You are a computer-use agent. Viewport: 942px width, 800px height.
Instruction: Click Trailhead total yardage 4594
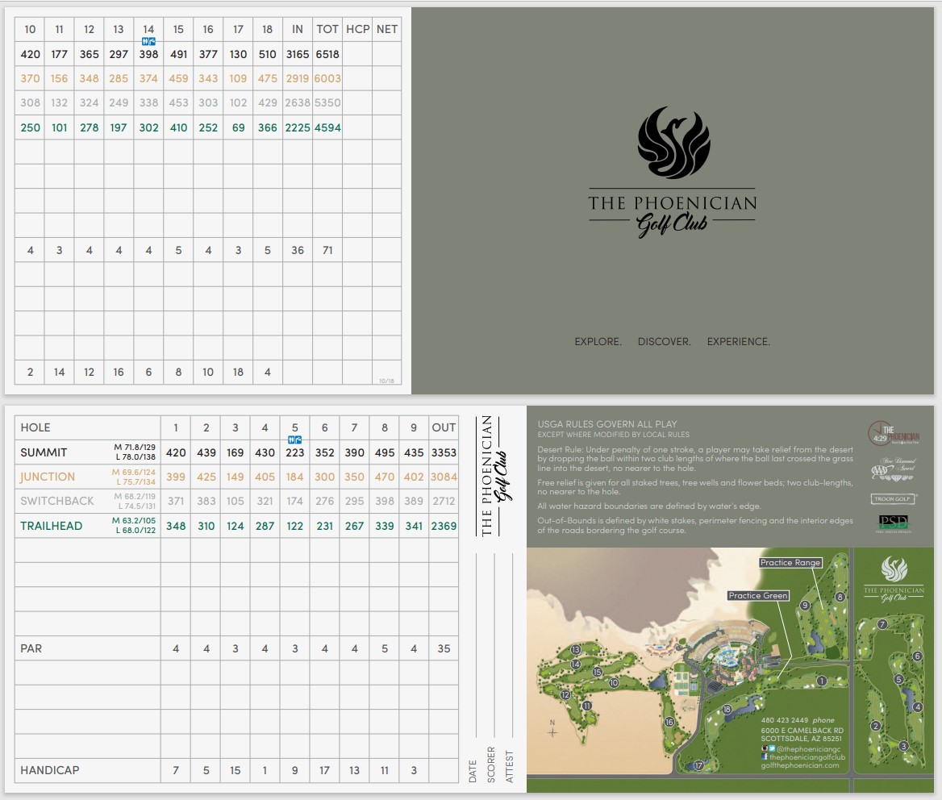click(327, 127)
